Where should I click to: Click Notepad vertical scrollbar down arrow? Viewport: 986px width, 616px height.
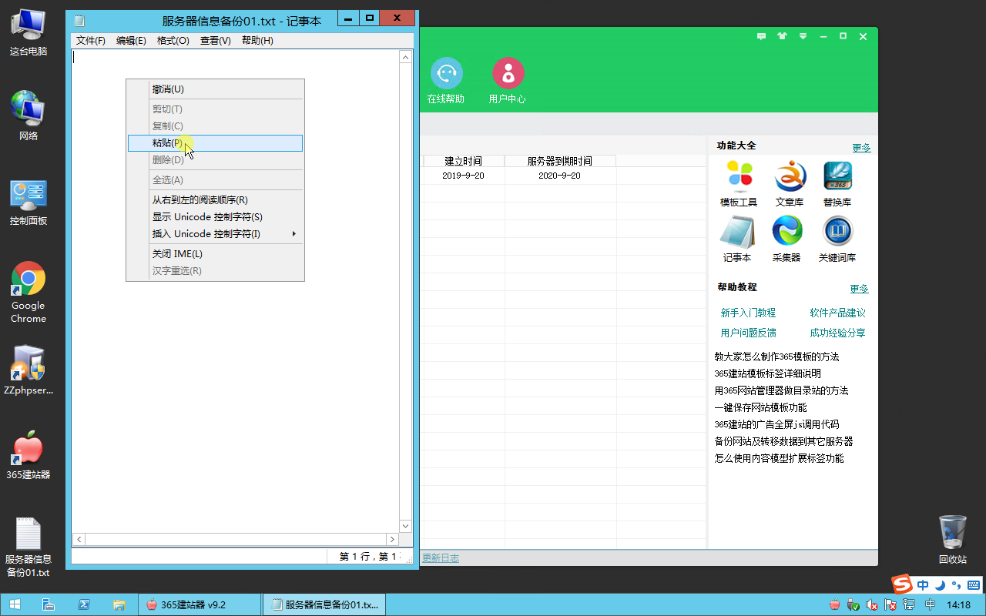(x=405, y=526)
